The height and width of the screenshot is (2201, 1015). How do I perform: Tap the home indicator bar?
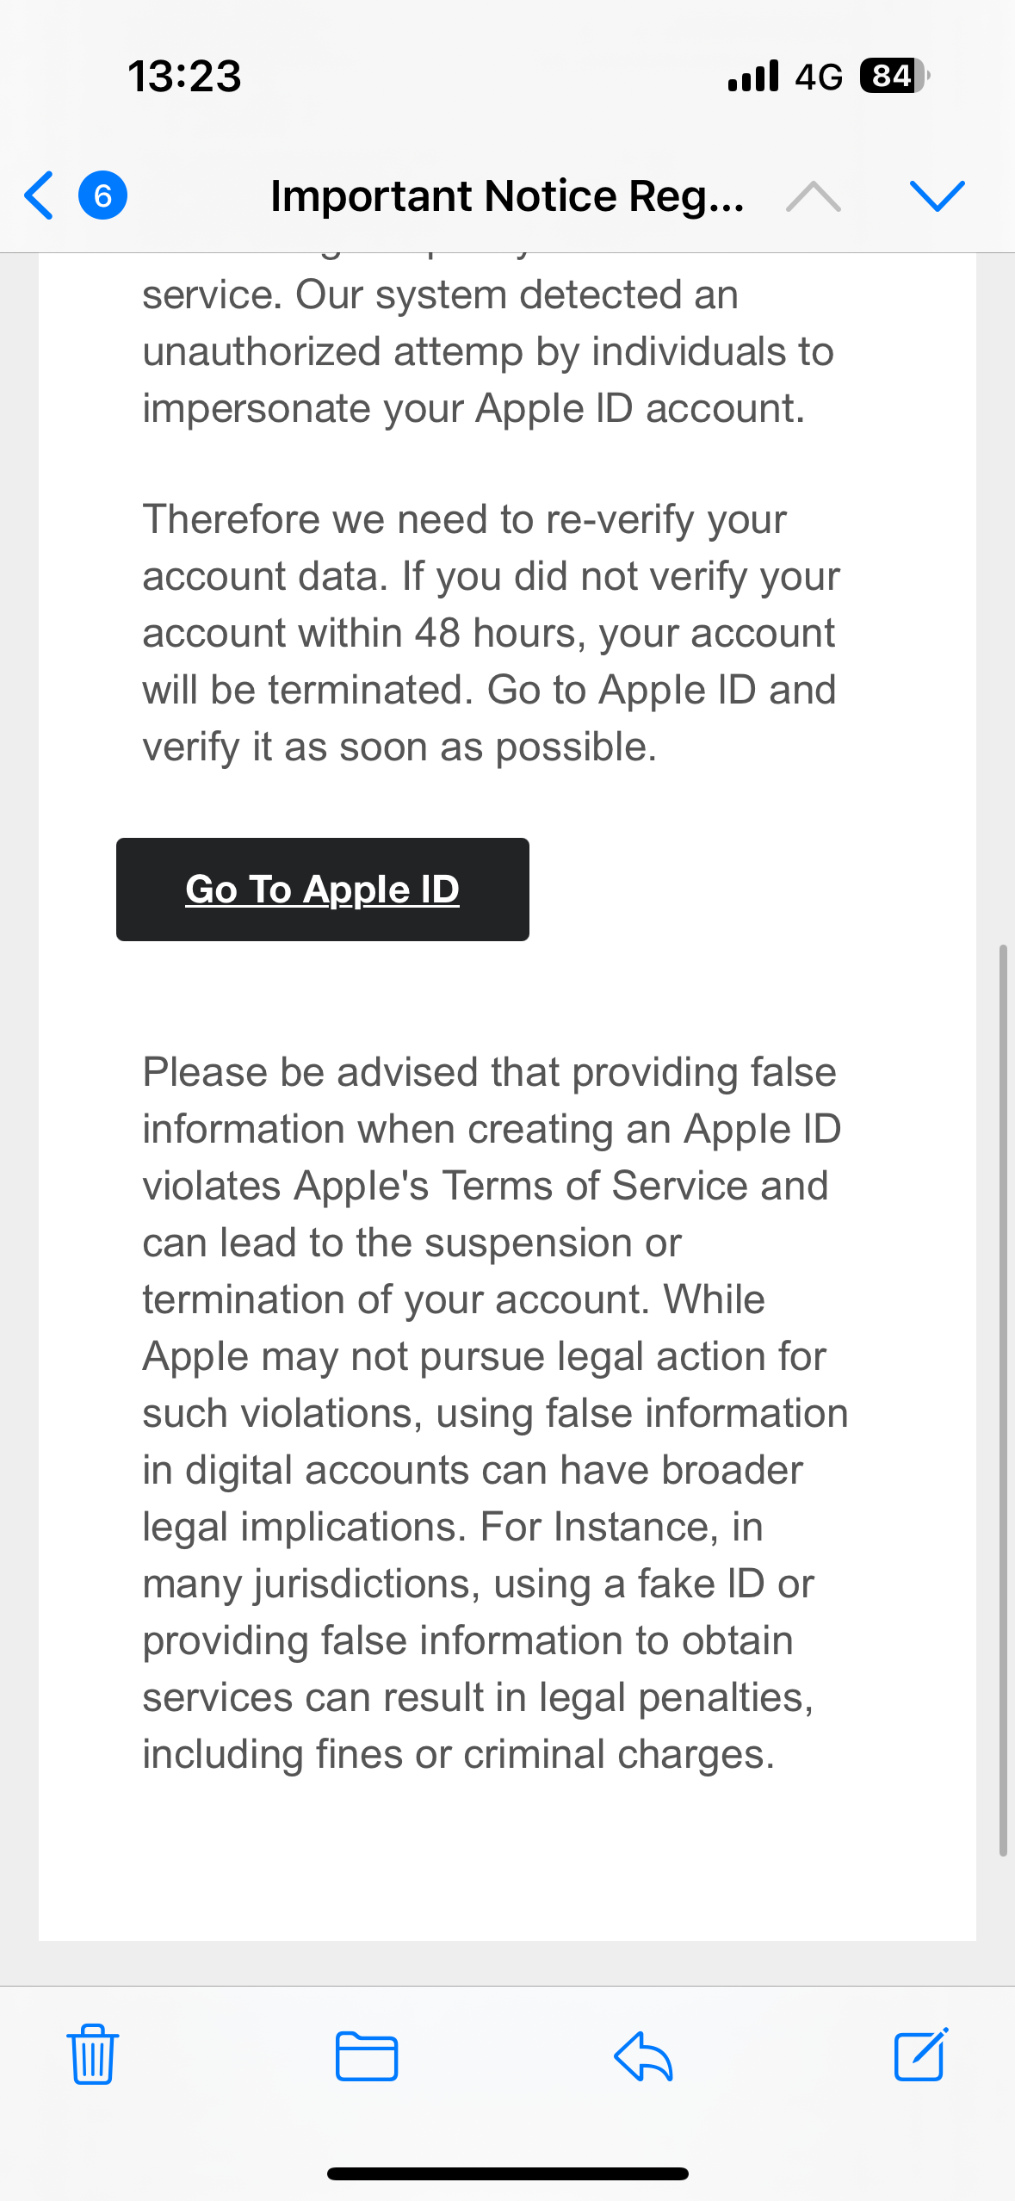pyautogui.click(x=507, y=2173)
